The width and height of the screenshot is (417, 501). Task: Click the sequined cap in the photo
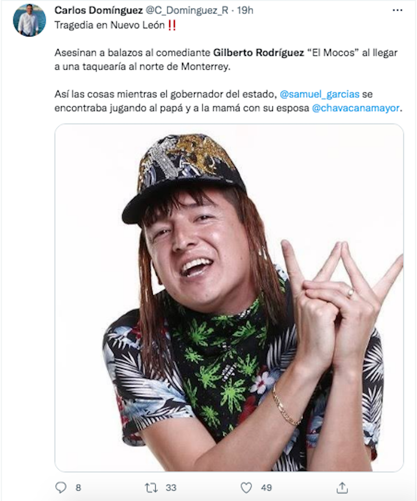pyautogui.click(x=184, y=176)
